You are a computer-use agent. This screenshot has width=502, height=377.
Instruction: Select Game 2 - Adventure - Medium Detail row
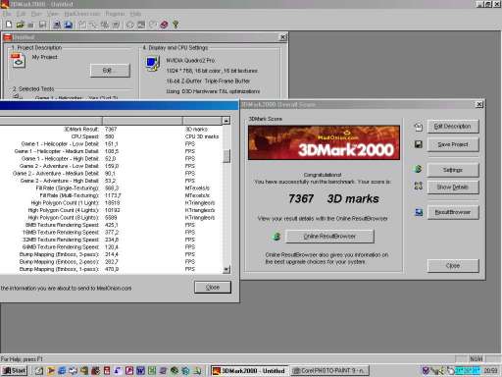tap(111, 174)
